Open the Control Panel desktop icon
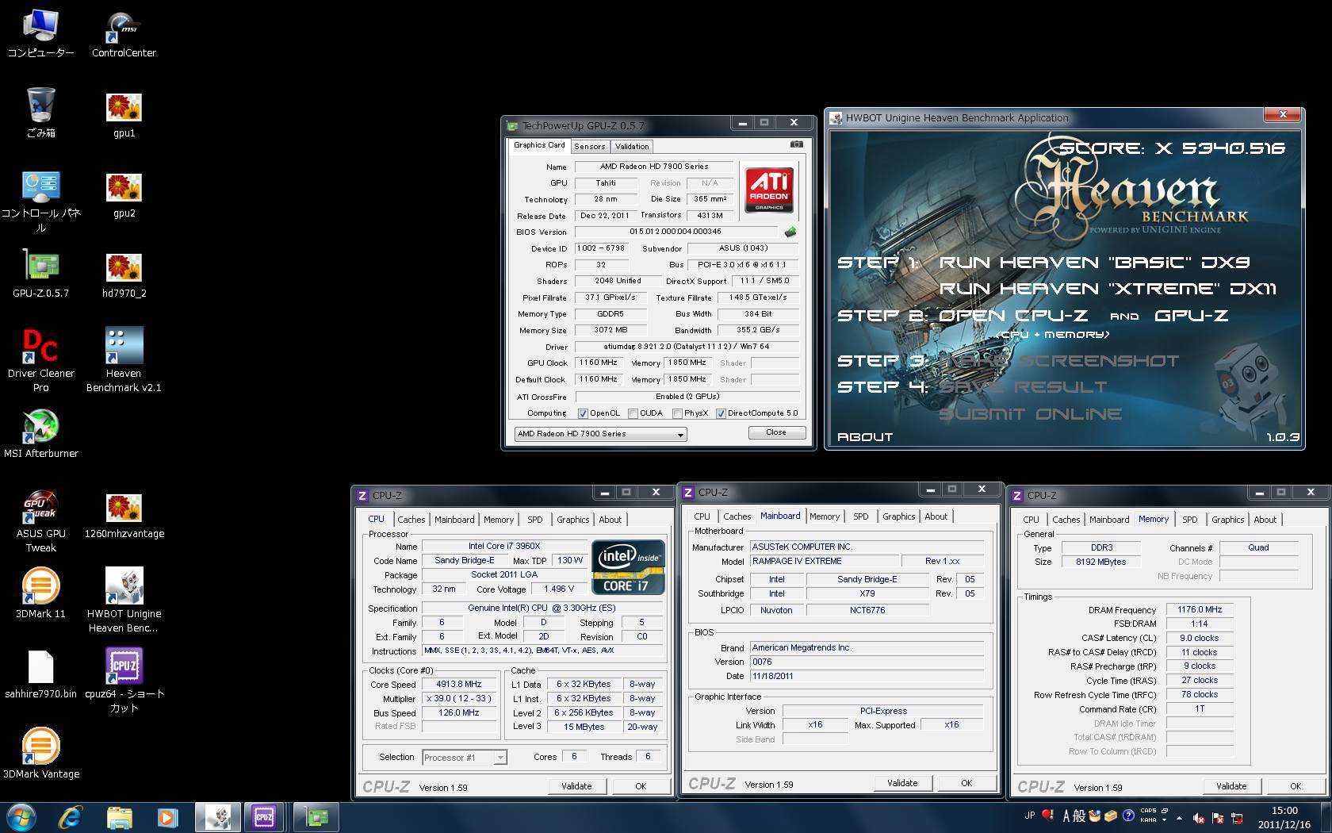Screen dimensions: 1332x833 41,202
